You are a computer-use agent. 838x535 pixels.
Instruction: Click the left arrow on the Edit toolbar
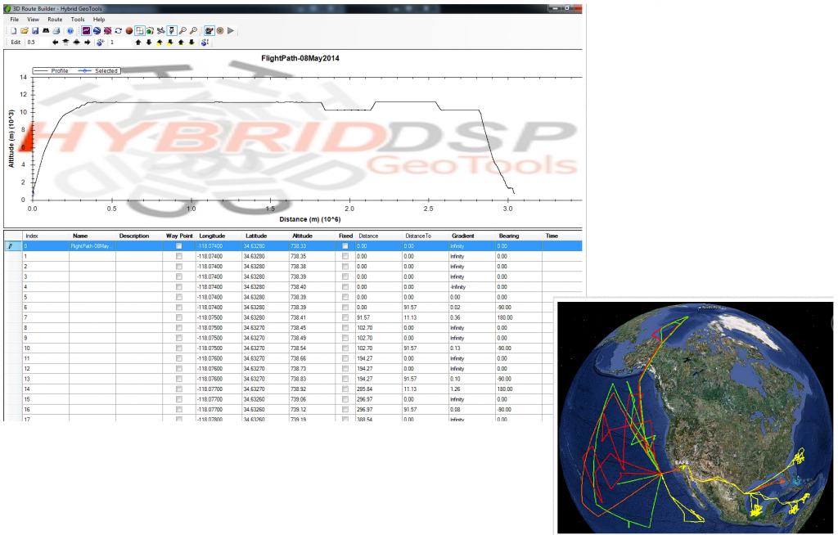pos(55,43)
